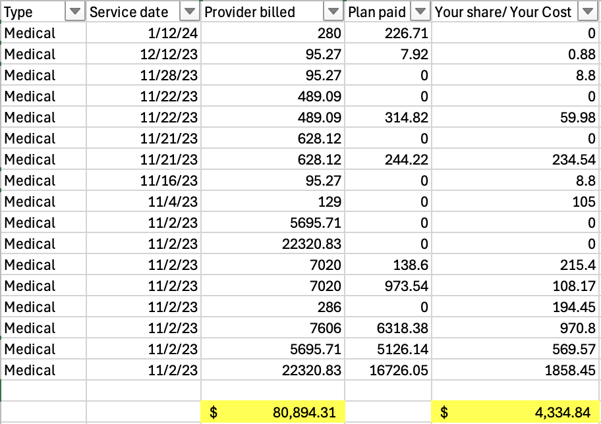Open the Type column filter dropdown
601x424 pixels.
75,12
